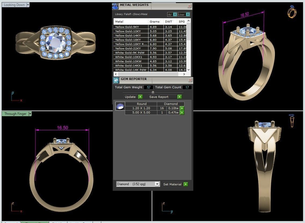The width and height of the screenshot is (305, 223).
Task: Select the White Gold:10KX1 row
Action: [150, 57]
